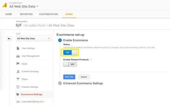The height and width of the screenshot is (106, 170).
Task: Click the Google Analytics logo icon
Action: [x=5, y=5]
